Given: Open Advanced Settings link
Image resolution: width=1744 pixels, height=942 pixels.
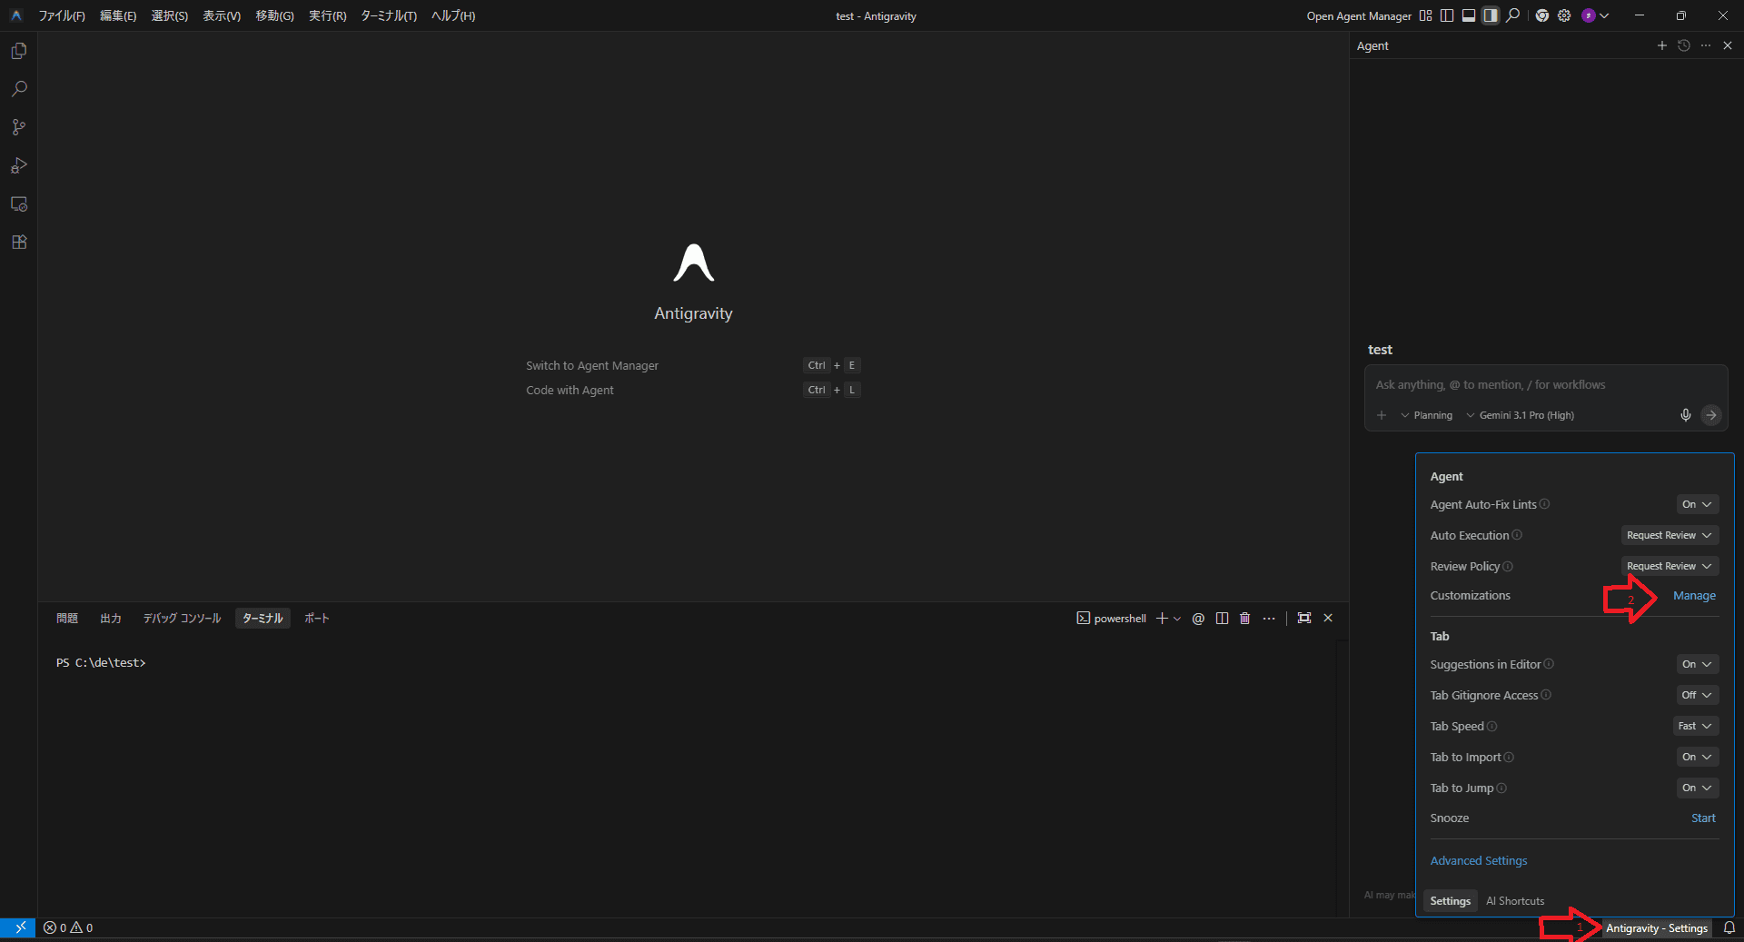Looking at the screenshot, I should [1478, 861].
